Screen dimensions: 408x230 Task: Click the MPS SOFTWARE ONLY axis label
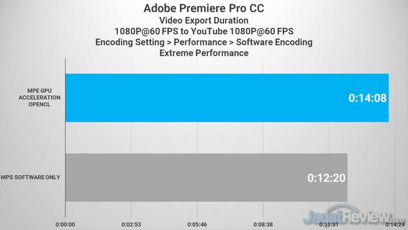tap(34, 177)
